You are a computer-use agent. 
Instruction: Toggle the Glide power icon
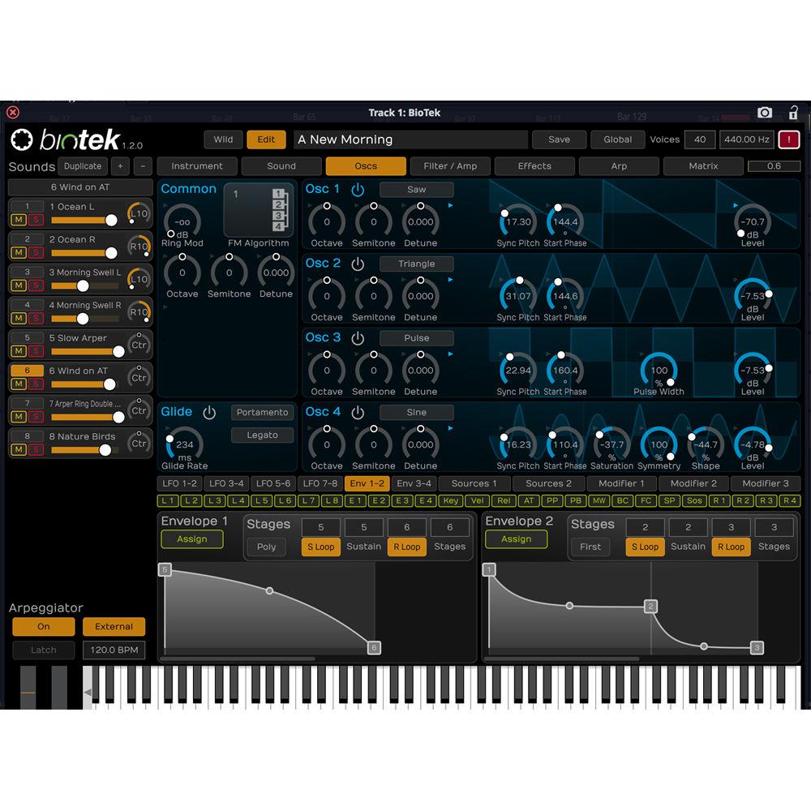point(210,412)
